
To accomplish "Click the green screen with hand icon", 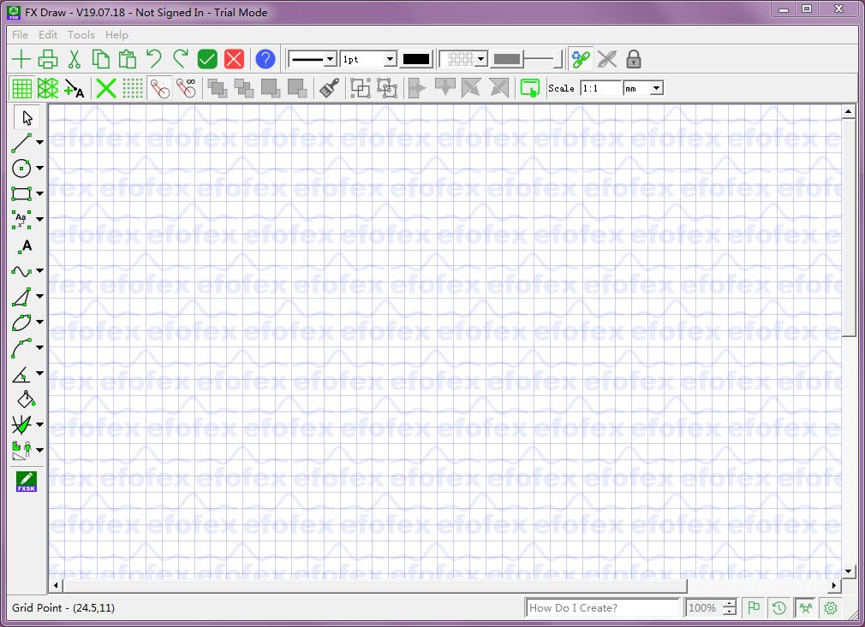I will coord(530,88).
